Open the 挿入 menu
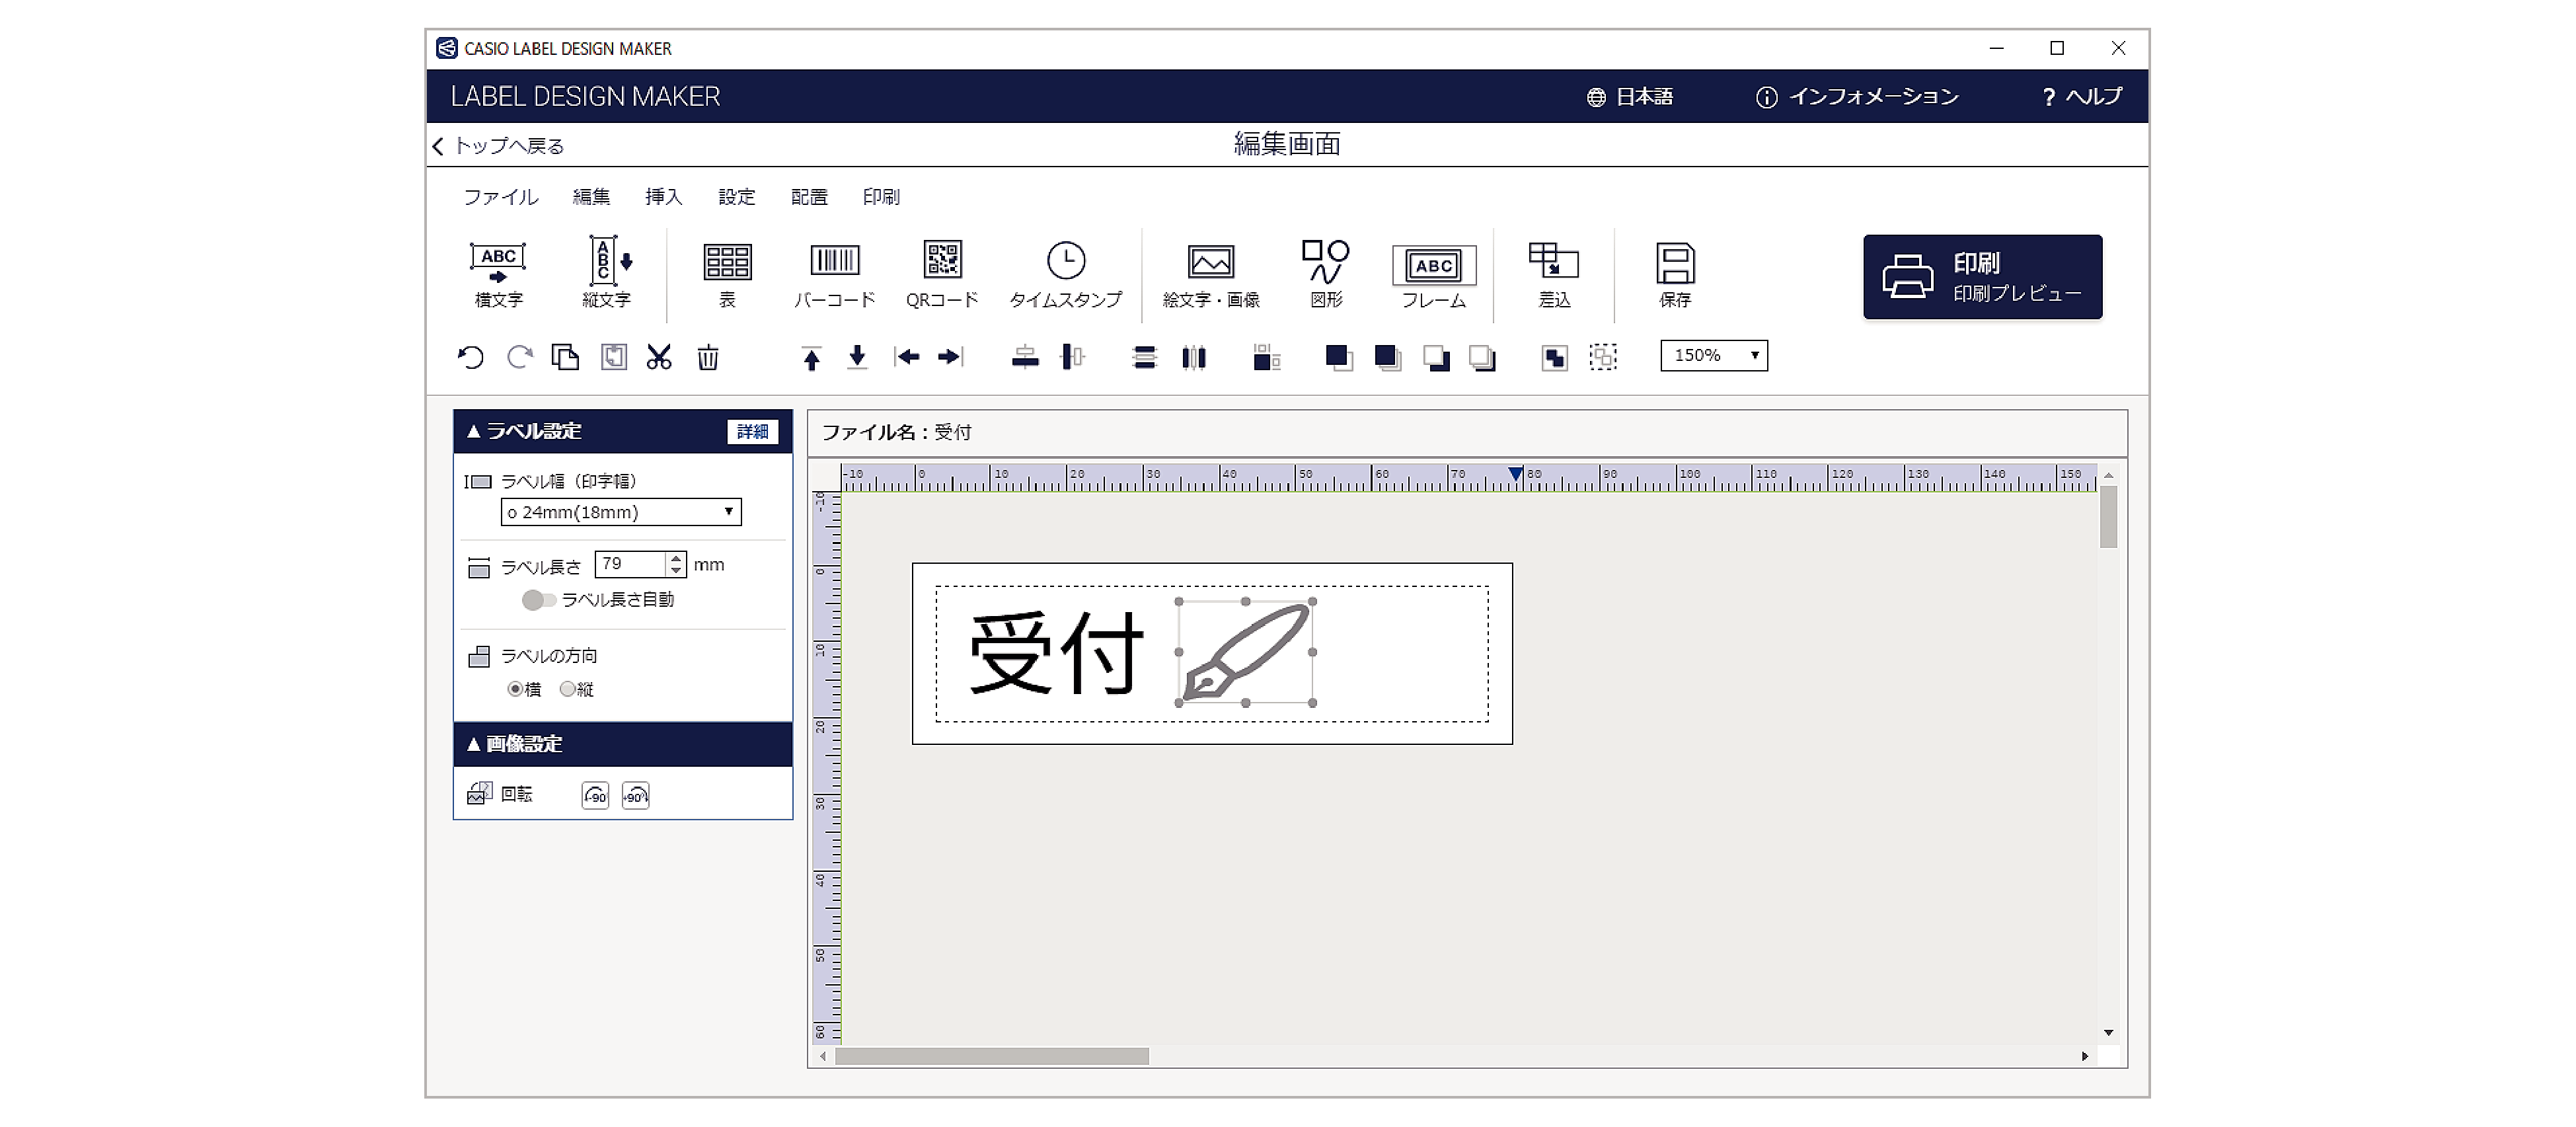 tap(663, 197)
